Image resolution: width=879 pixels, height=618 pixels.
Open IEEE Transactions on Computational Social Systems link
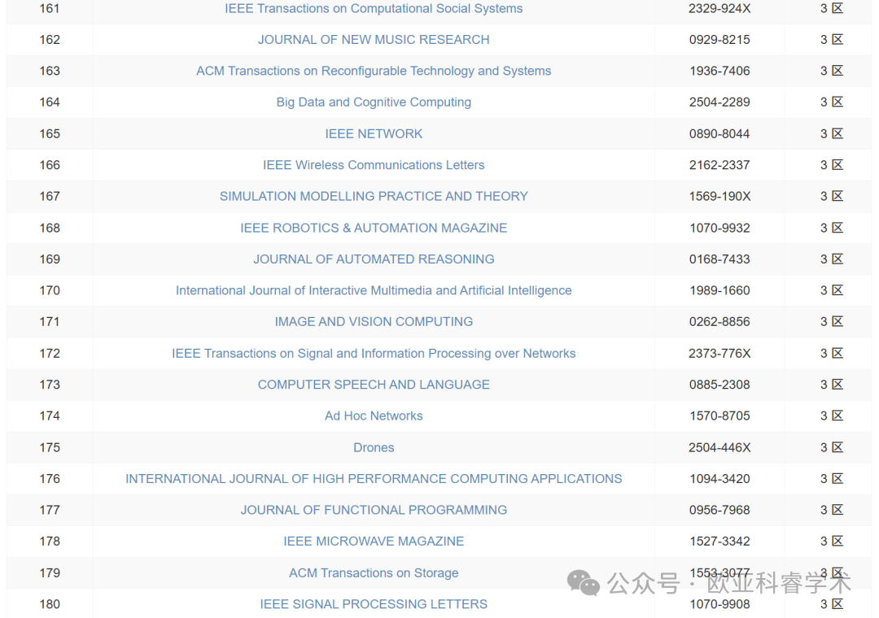(374, 8)
